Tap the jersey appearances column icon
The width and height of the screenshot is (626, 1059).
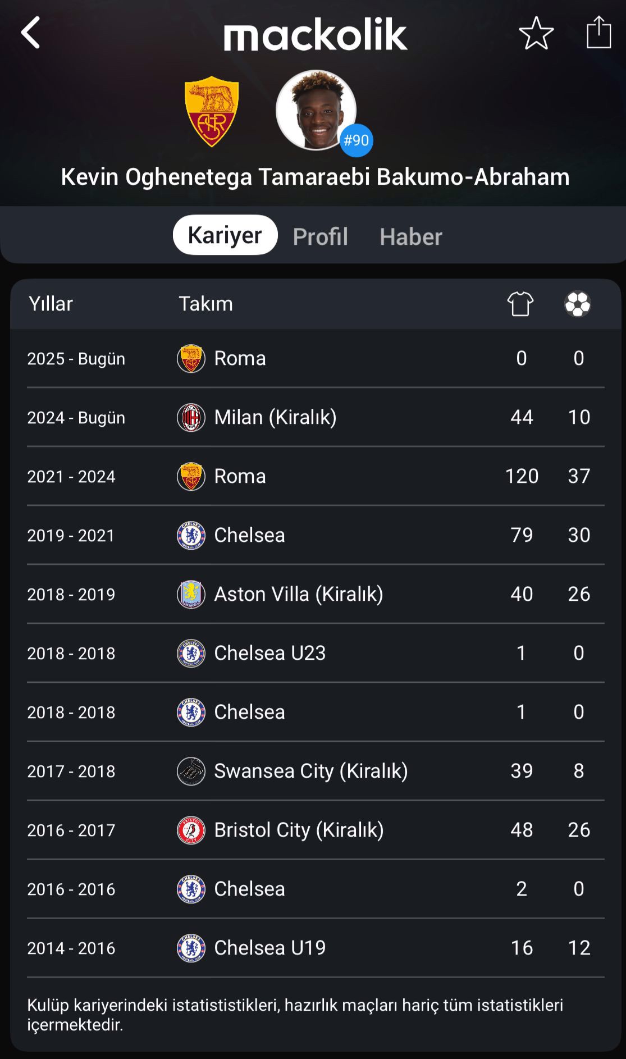520,304
